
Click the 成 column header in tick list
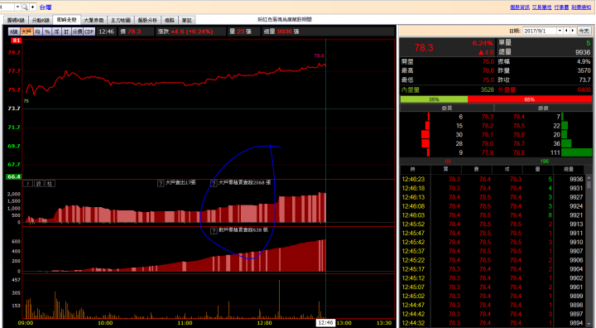pyautogui.click(x=507, y=169)
